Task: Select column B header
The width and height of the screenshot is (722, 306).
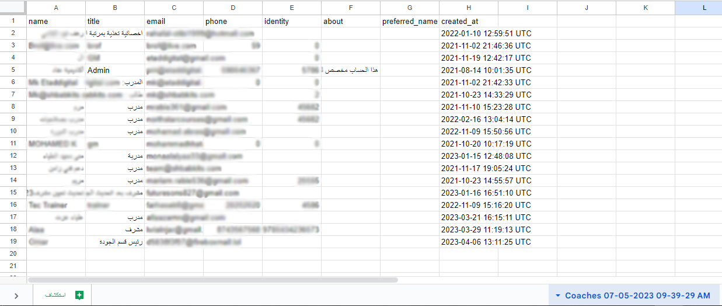Action: (114, 8)
